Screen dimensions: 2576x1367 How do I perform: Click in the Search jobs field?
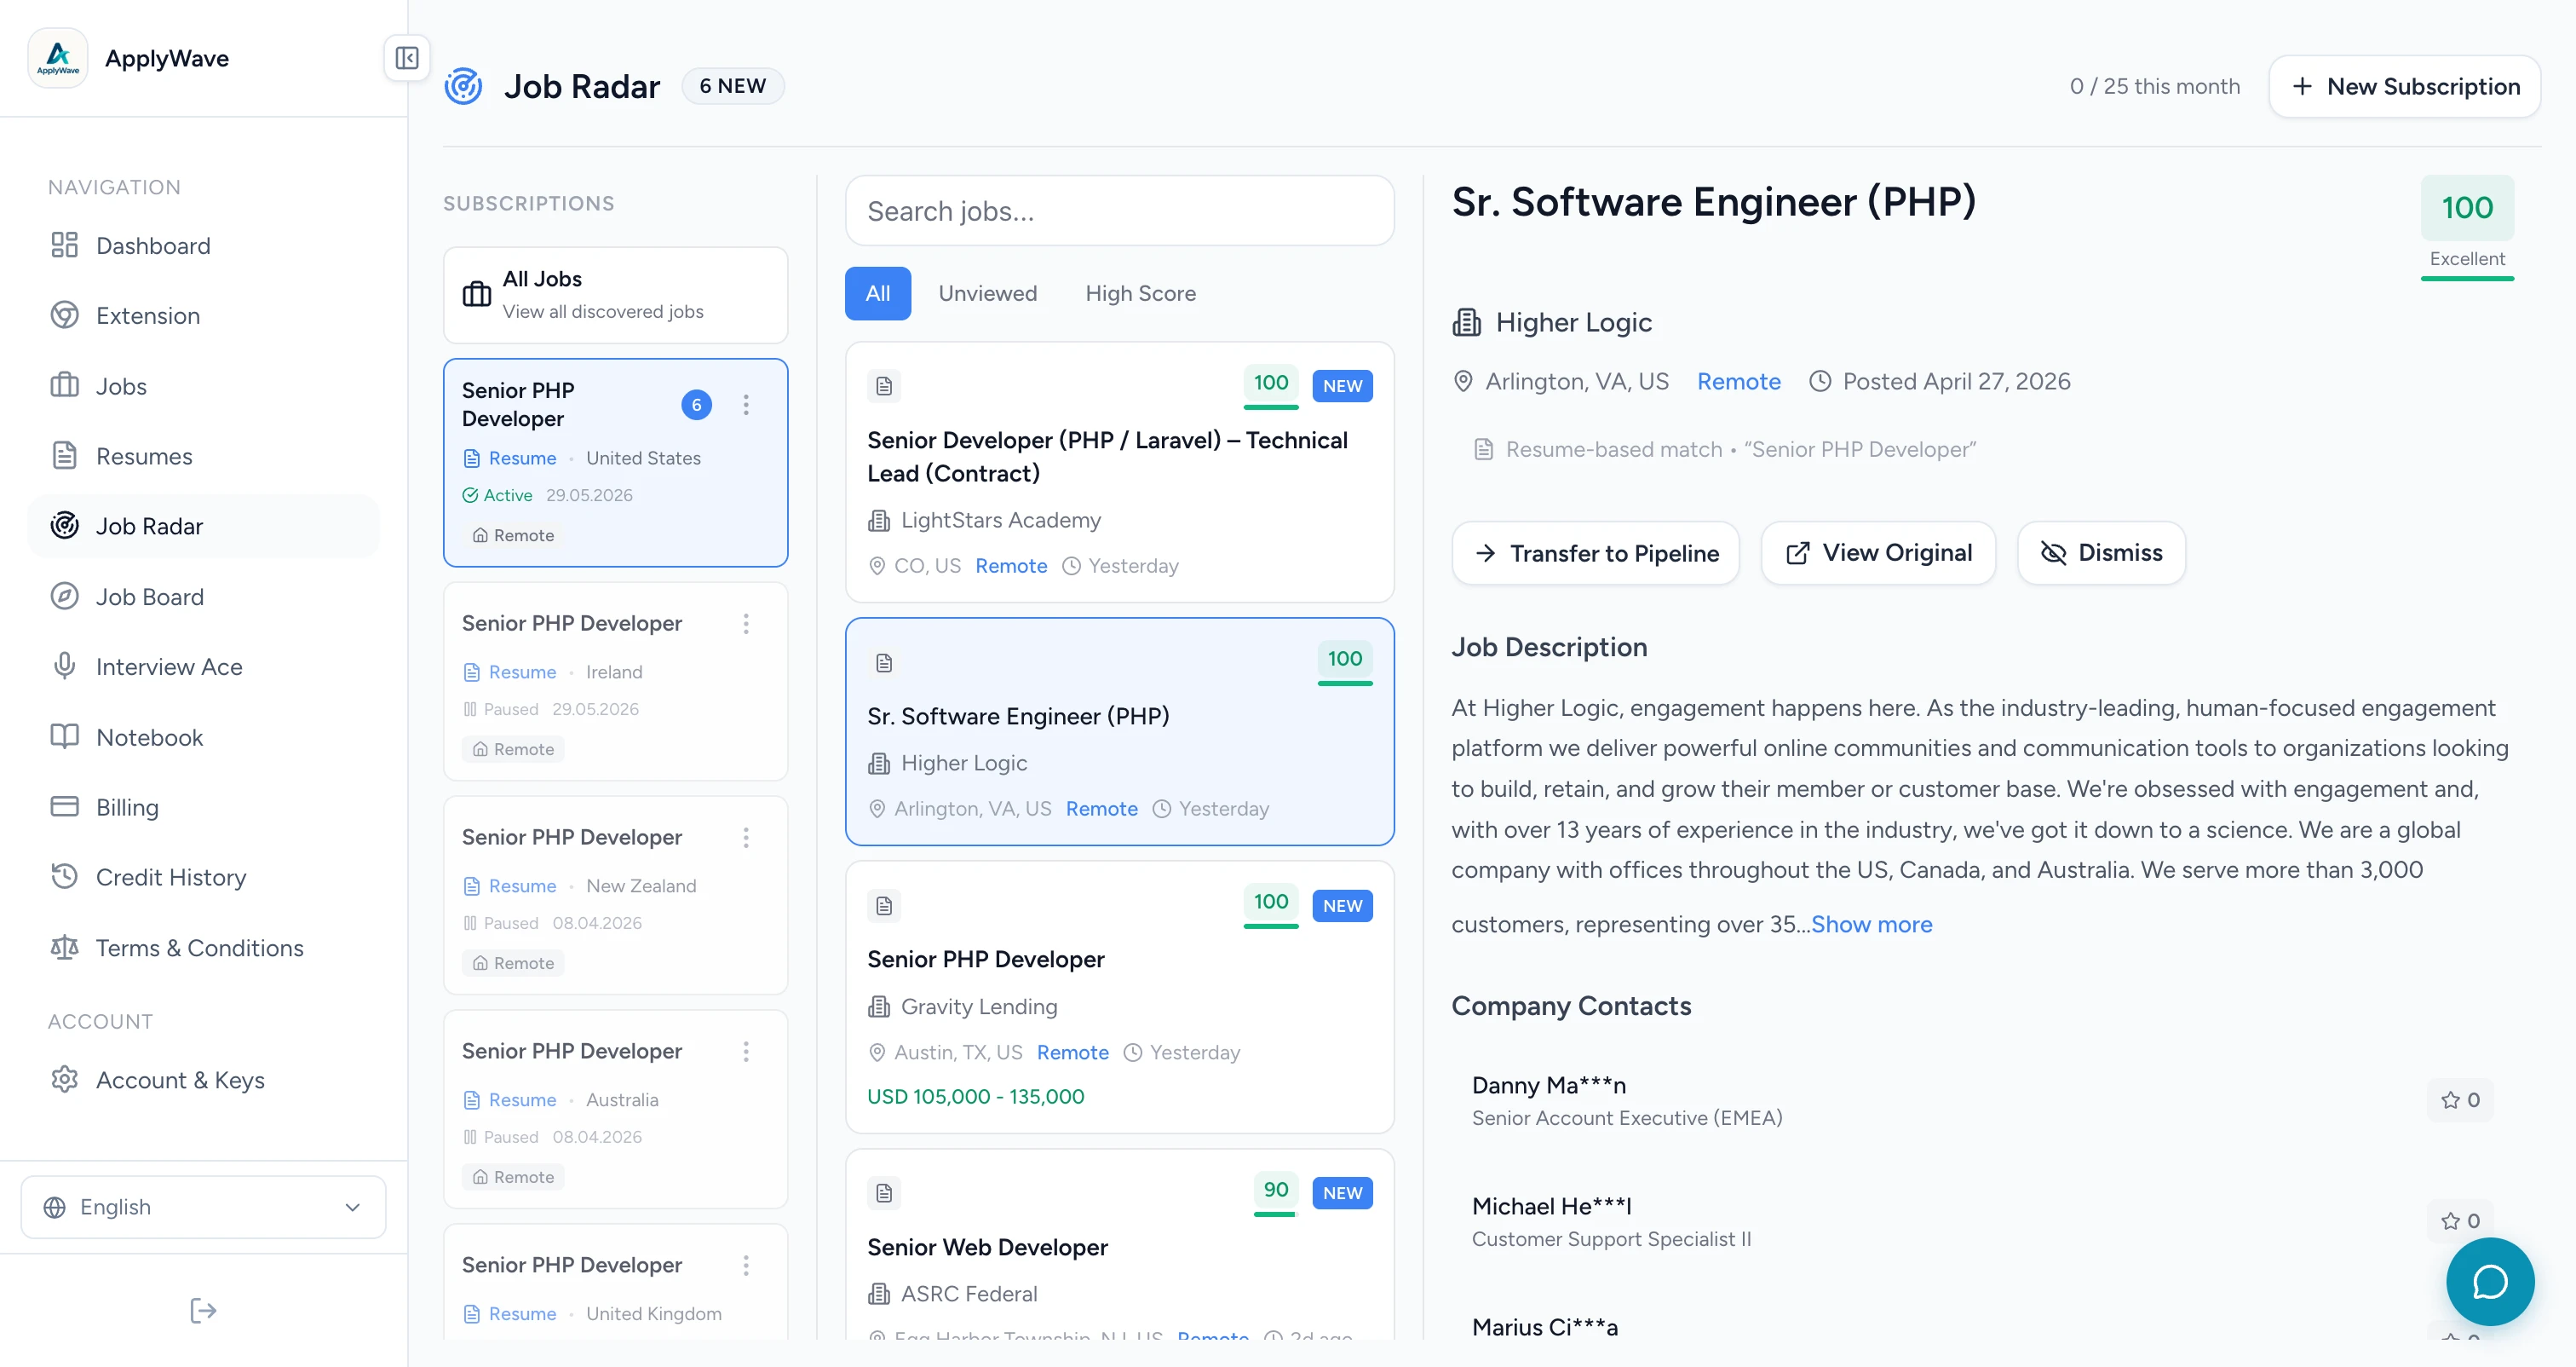(1120, 211)
